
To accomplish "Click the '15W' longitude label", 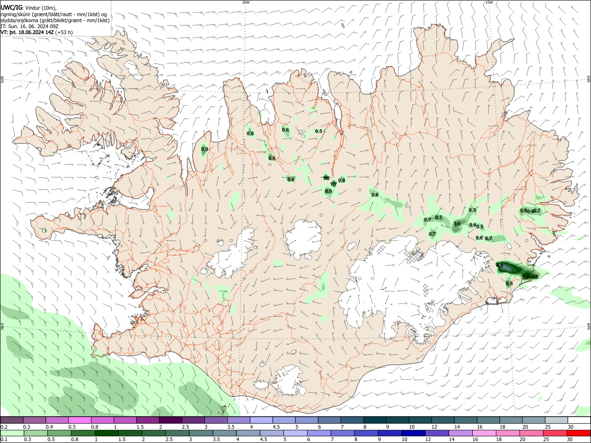I will point(489,2).
